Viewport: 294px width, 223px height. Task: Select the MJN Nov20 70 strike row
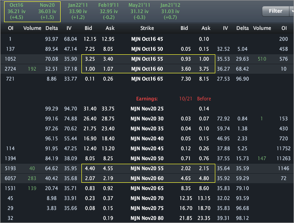(147, 198)
